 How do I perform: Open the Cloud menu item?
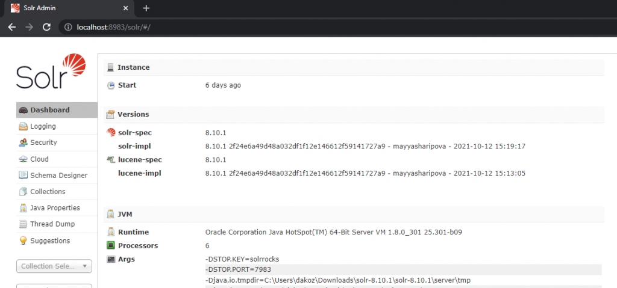coord(57,159)
